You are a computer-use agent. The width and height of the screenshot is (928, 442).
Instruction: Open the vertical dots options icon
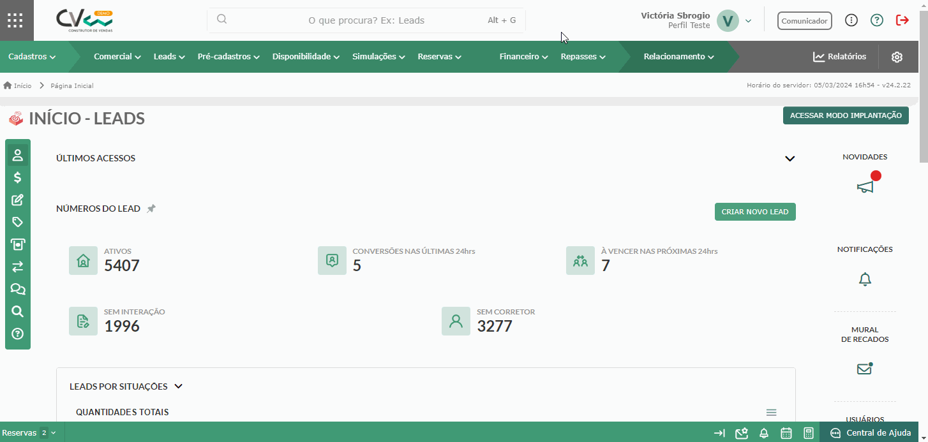pos(851,20)
